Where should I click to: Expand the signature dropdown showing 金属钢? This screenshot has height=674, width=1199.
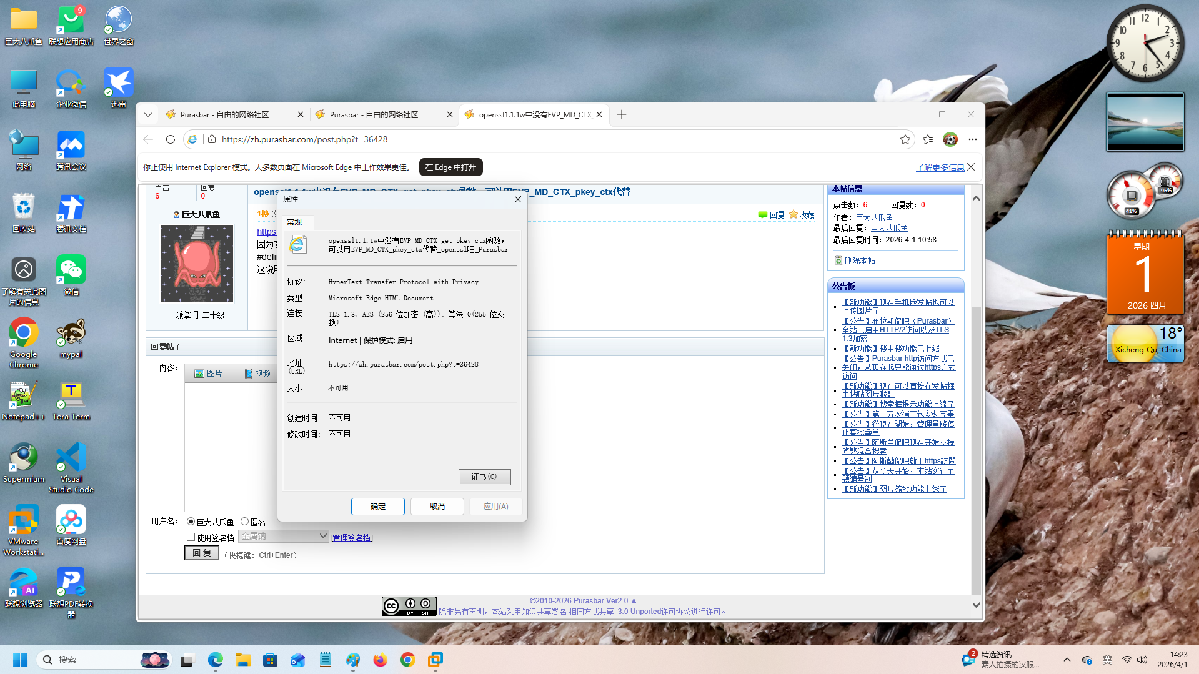click(283, 536)
